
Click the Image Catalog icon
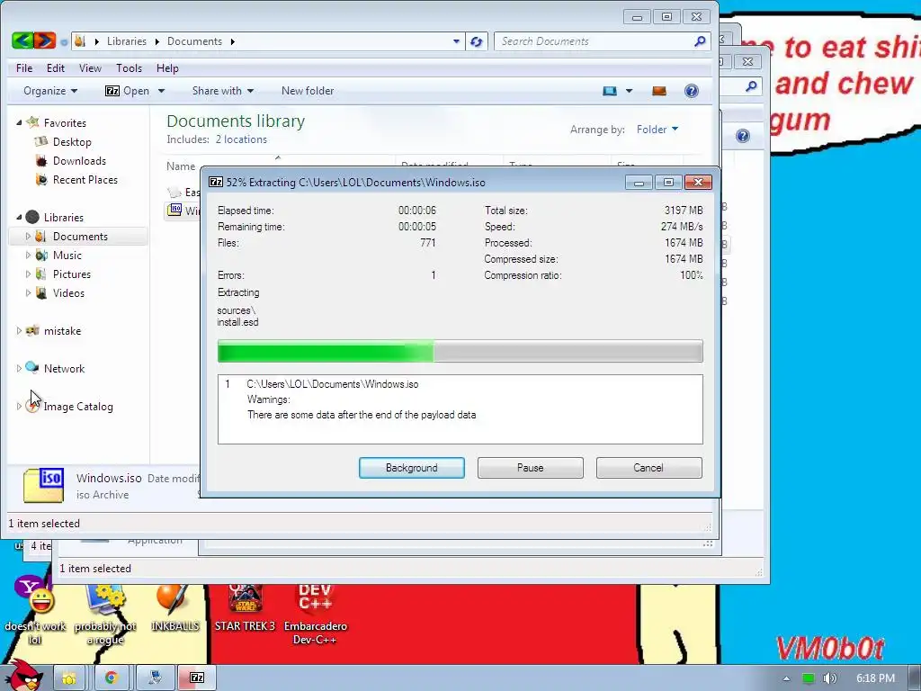[32, 406]
